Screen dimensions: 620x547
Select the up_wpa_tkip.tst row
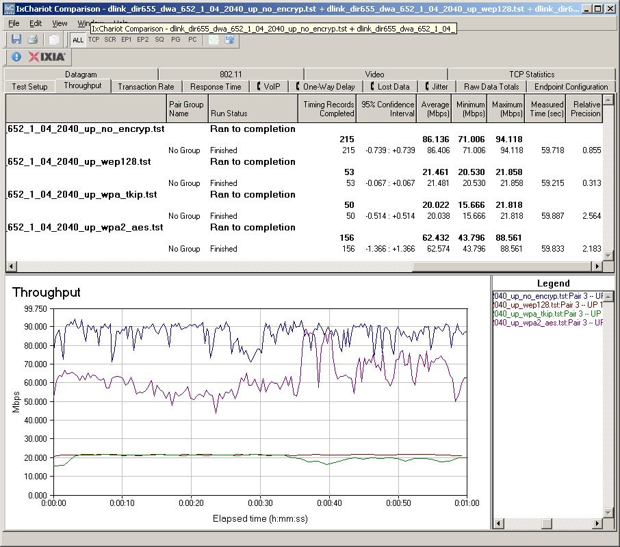[x=304, y=194]
